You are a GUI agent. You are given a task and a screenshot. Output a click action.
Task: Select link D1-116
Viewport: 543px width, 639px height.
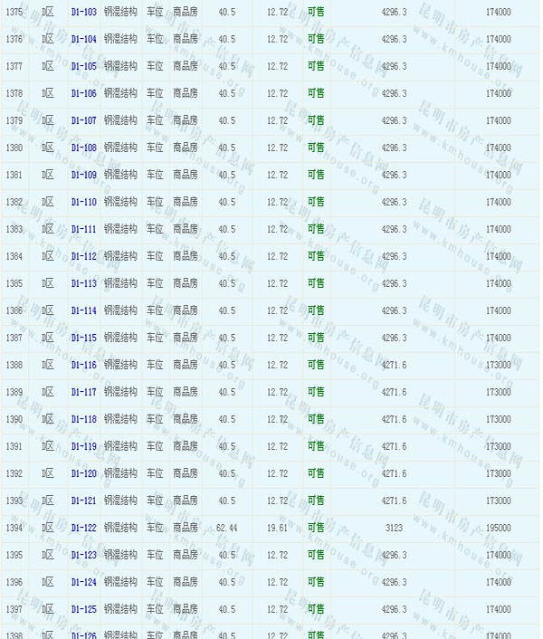tap(83, 366)
